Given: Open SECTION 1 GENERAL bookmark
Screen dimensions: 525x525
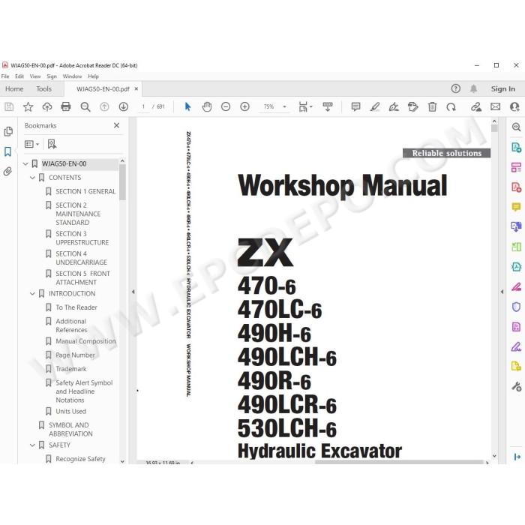Looking at the screenshot, I should pyautogui.click(x=85, y=191).
